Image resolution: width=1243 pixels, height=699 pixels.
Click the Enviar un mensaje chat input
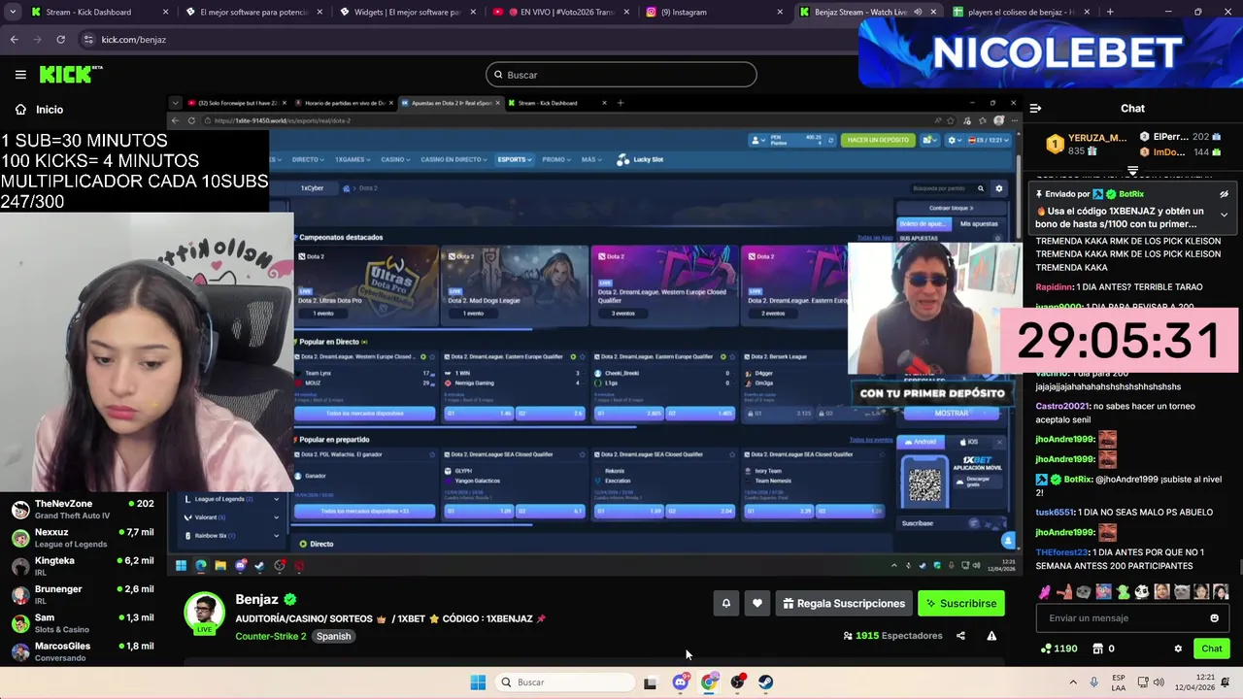[x=1124, y=618]
